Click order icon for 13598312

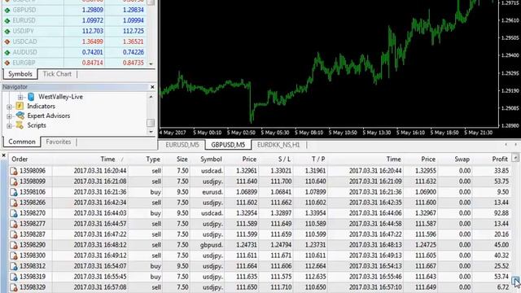tap(14, 266)
